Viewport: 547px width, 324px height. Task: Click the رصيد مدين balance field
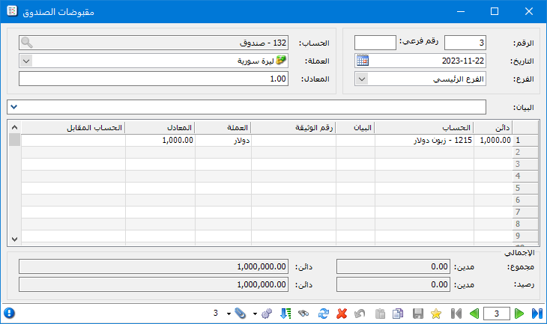coord(393,284)
